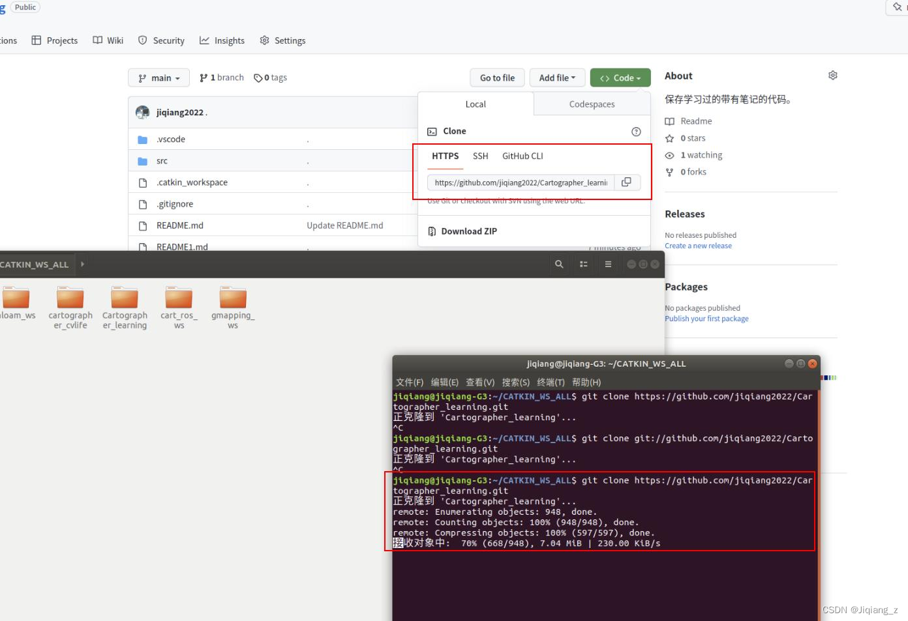
Task: Click the path bar forward arrow
Action: click(x=83, y=265)
